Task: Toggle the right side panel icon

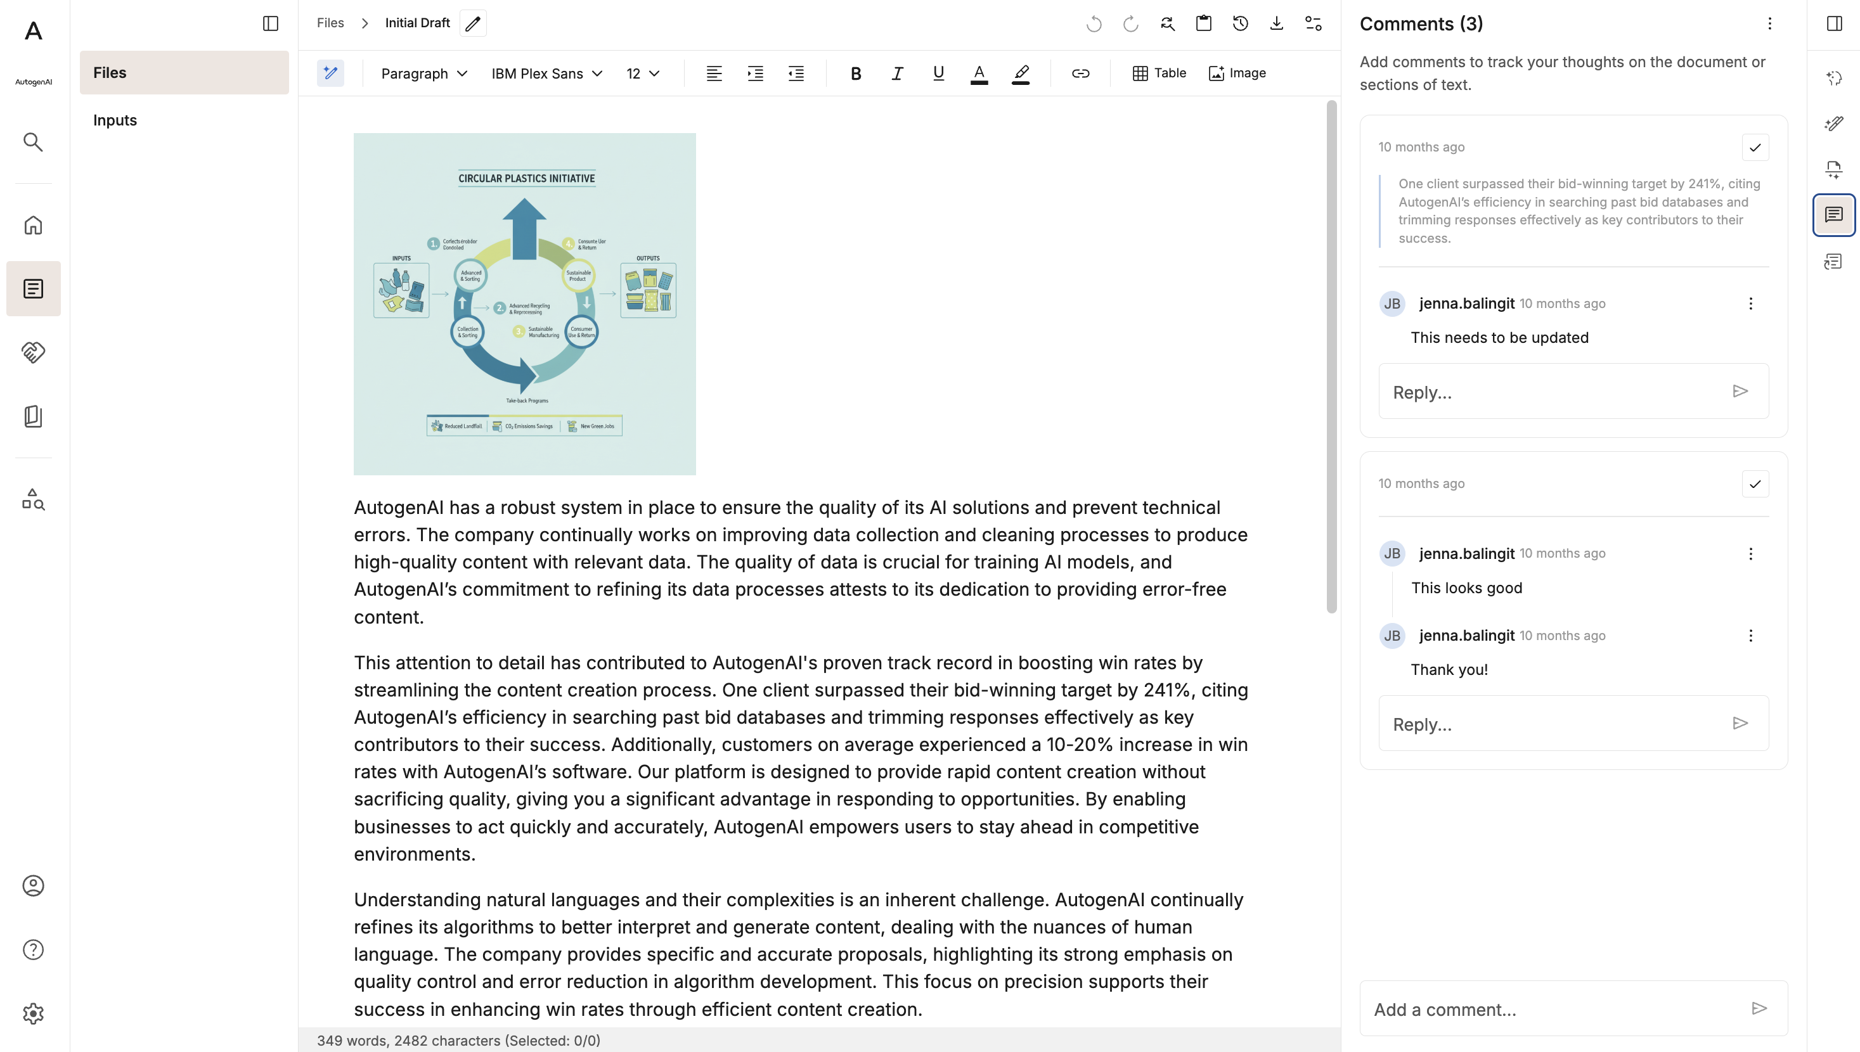Action: pos(1834,24)
